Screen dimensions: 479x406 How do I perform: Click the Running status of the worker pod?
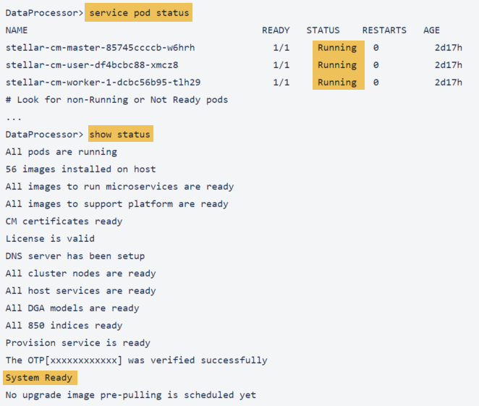pos(337,83)
